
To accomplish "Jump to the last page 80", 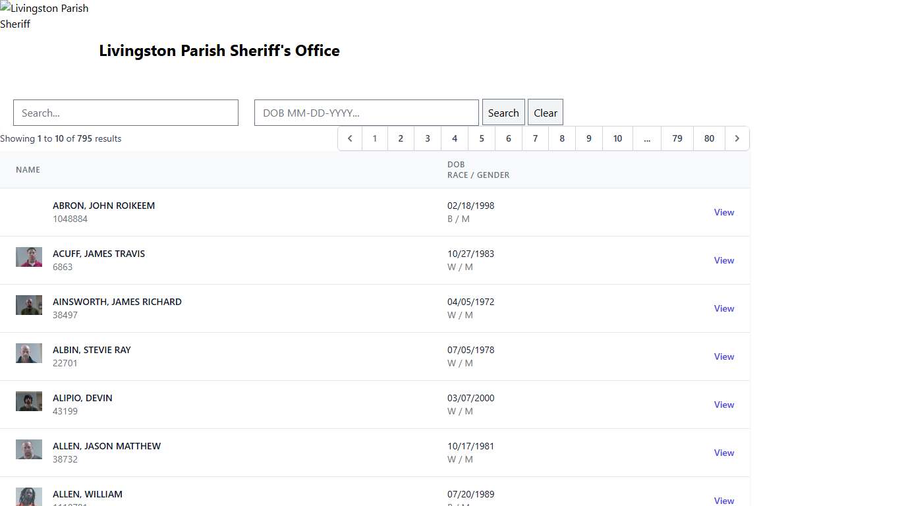I will tap(709, 138).
